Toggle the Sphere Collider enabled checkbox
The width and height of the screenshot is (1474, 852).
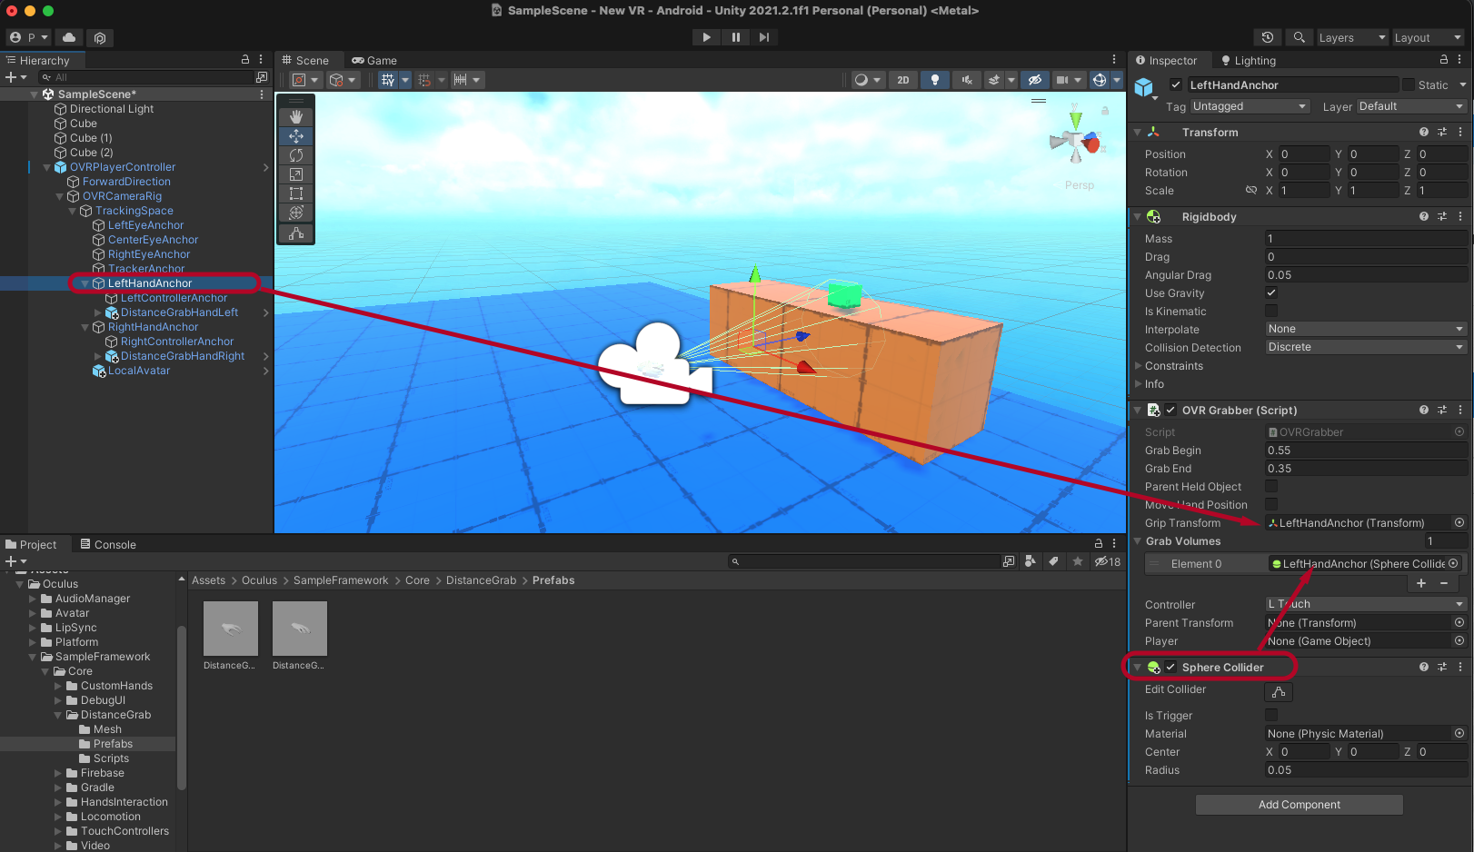[x=1170, y=667]
